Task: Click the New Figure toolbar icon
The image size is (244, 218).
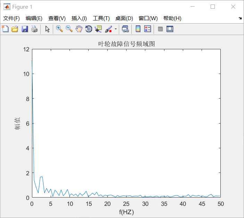Action: coord(5,29)
